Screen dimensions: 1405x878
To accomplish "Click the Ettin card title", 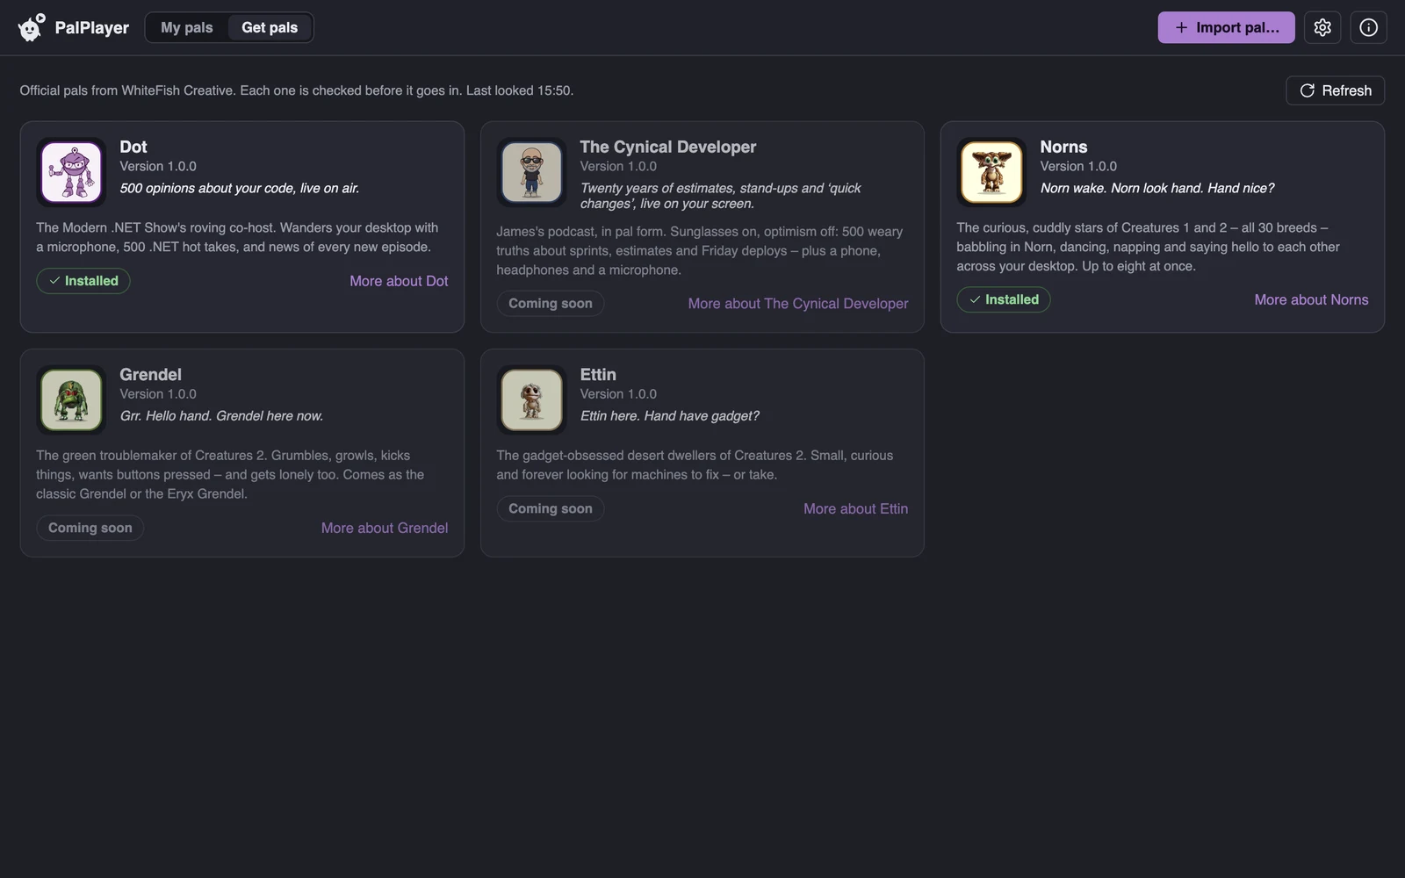I will tap(598, 374).
